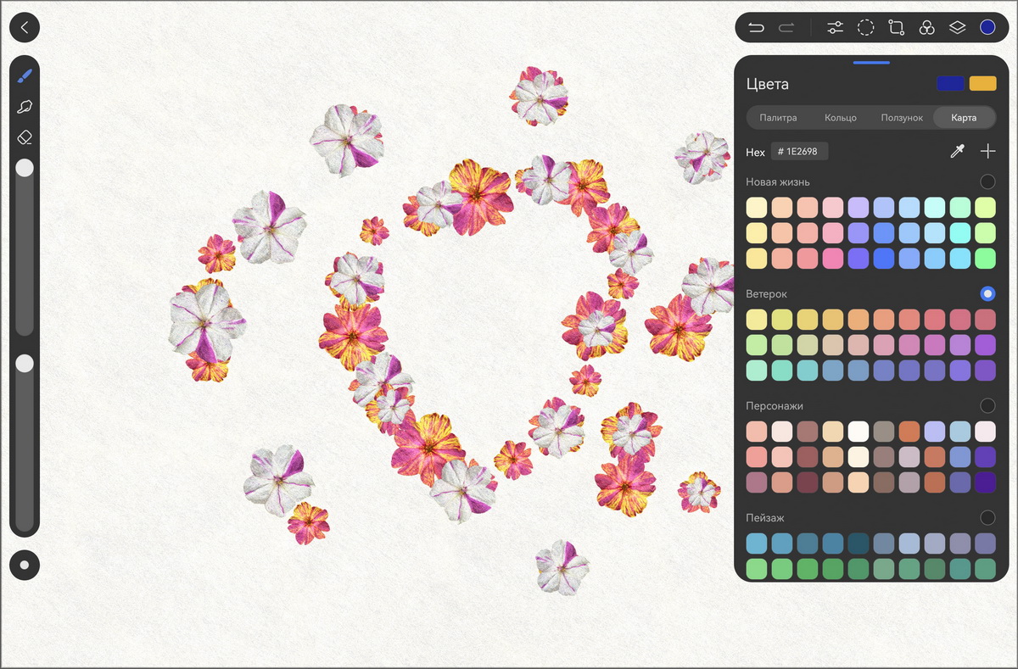
Task: Select the Персонажи palette radio button
Action: (x=987, y=405)
